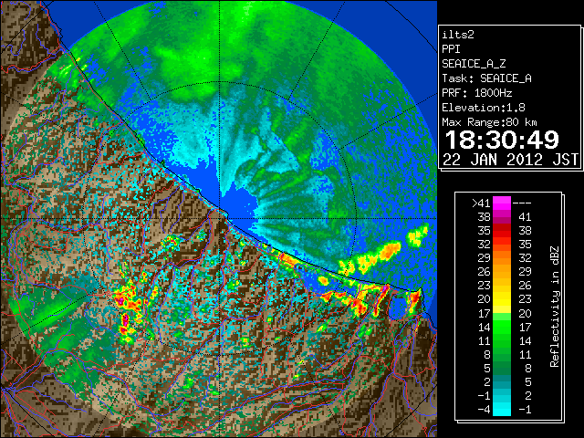Pick the magenta swatch beside ">41"
The width and height of the screenshot is (584, 438).
click(x=502, y=203)
